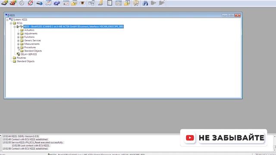
Task: Click the document layout toolbar icon
Action: (110, 3)
